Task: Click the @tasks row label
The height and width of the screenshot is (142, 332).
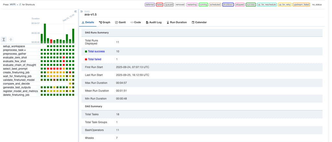Action: click(89, 138)
